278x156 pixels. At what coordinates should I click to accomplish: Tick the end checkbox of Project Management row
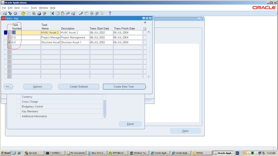point(145,38)
